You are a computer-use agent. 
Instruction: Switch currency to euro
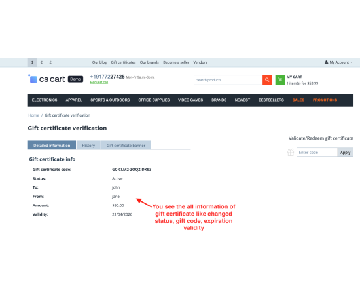coord(41,62)
